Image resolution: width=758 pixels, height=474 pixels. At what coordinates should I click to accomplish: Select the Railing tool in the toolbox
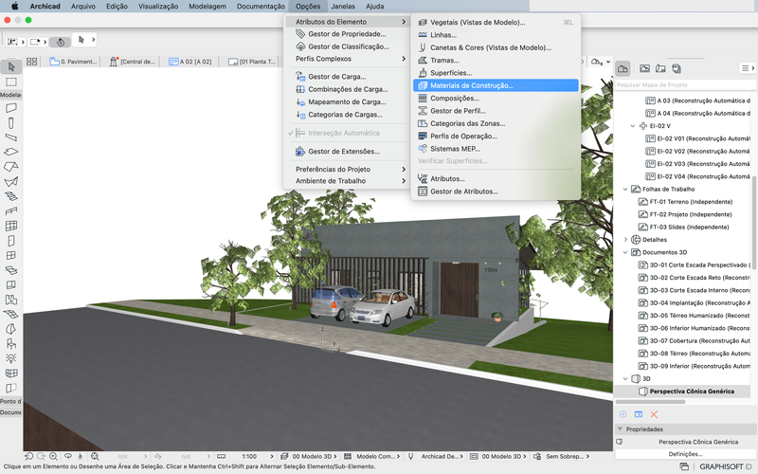click(11, 210)
